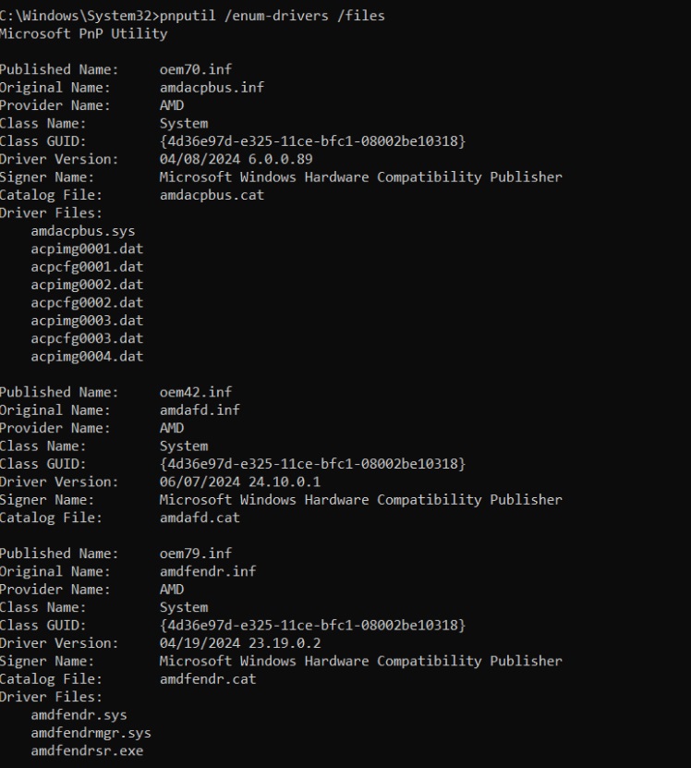
Task: Click the amdacpbus.sys driver file entry
Action: (x=83, y=231)
